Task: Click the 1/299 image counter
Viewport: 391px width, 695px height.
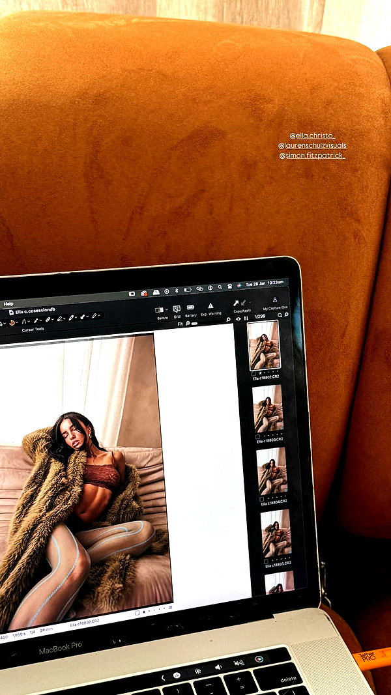Action: (x=260, y=317)
